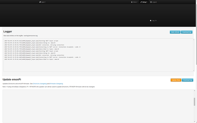Select log line timestamped 13:35:01.441
Viewport: 197px width, 123px height.
32,59
